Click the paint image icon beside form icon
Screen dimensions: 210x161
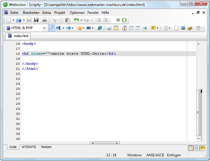(x=145, y=28)
